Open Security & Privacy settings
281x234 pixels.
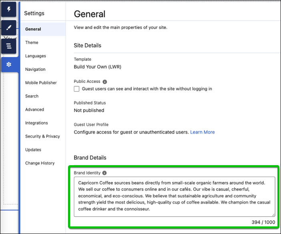tap(43, 136)
